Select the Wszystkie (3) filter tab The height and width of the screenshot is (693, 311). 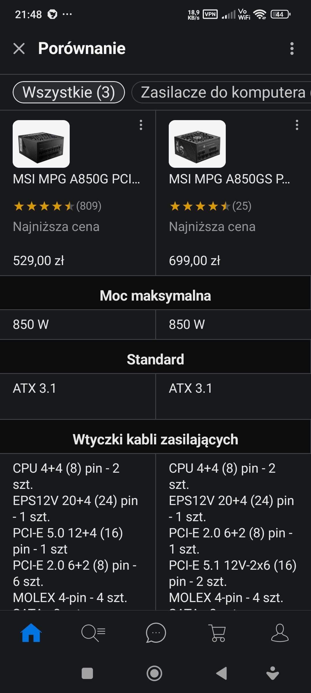(69, 92)
